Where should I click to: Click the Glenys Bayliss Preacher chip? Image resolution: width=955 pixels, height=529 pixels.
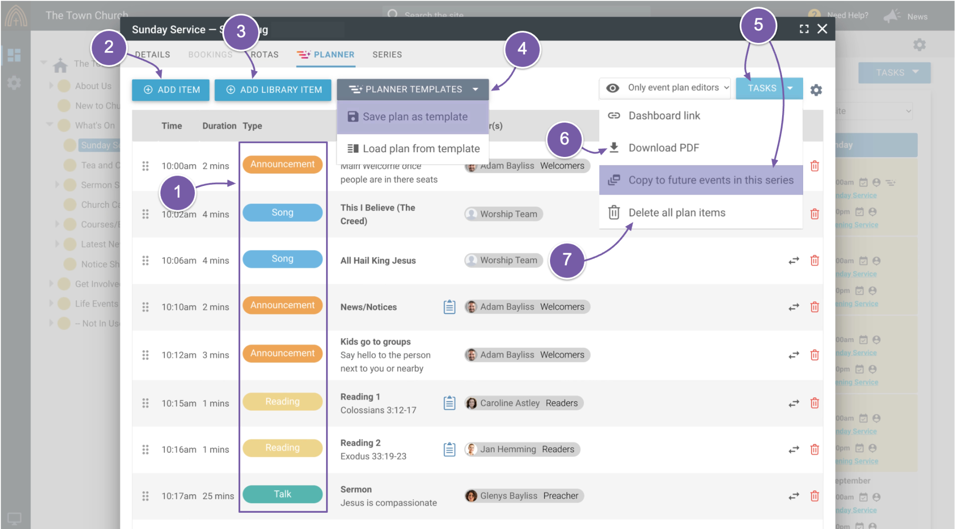pyautogui.click(x=524, y=496)
